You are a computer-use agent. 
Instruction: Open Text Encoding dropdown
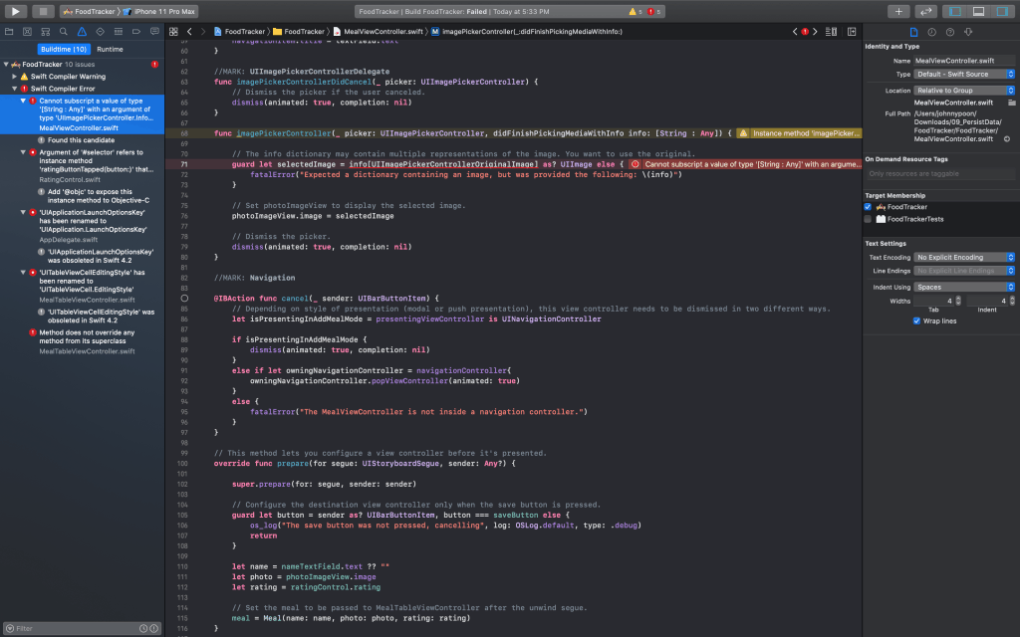click(964, 258)
